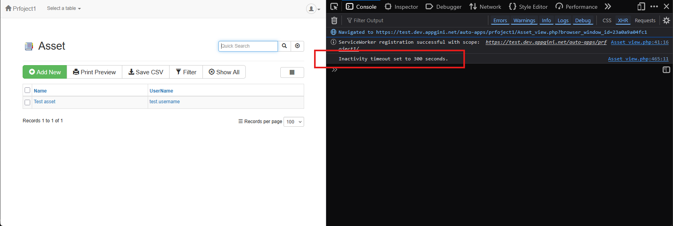Tick the checkbox for Test asset row

click(27, 102)
